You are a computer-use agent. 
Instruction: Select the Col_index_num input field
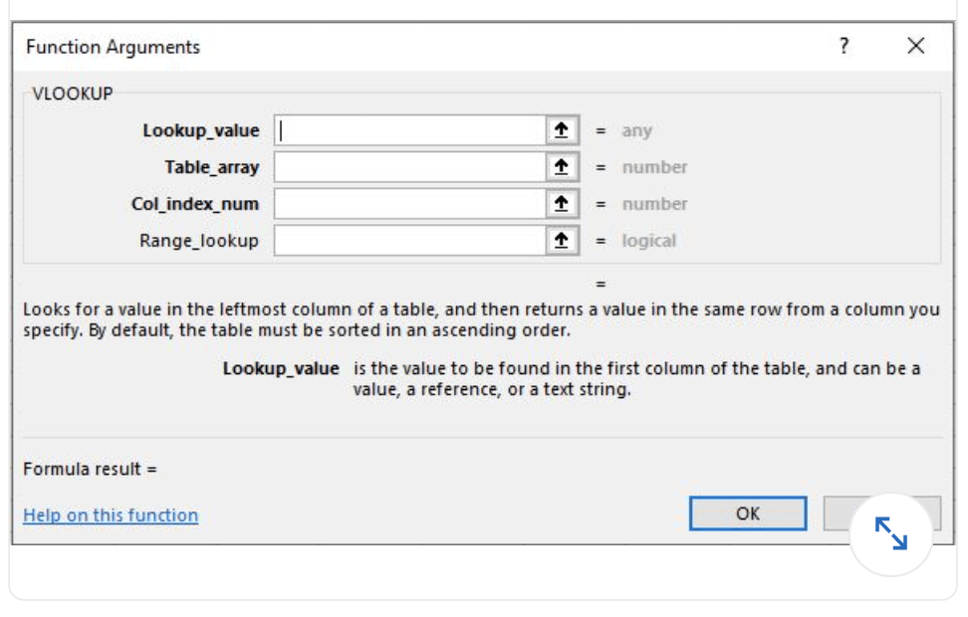click(410, 204)
